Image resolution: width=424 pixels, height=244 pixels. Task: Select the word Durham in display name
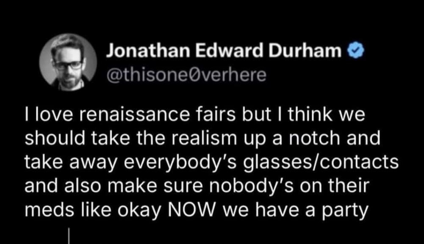pyautogui.click(x=305, y=50)
